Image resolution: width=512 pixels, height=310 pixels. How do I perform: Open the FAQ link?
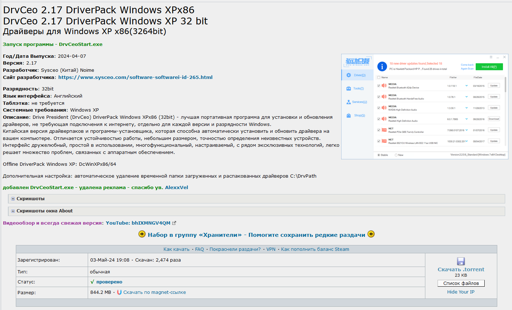click(200, 249)
